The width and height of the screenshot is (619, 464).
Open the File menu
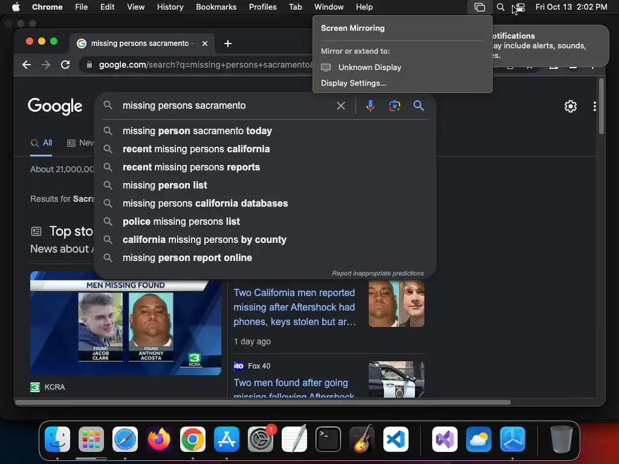(82, 7)
